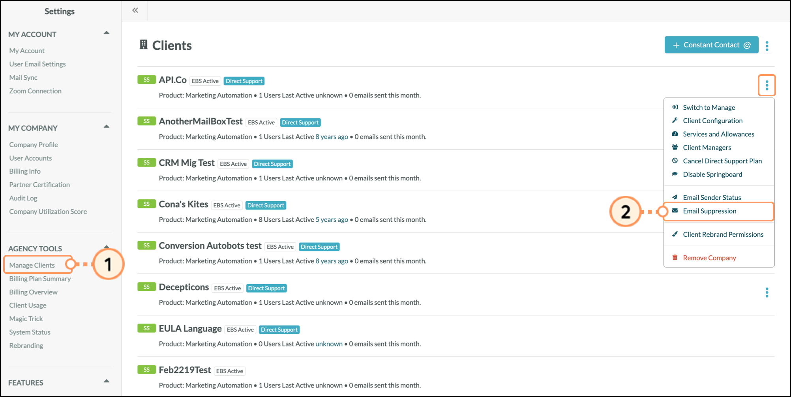This screenshot has width=791, height=397.
Task: Click the Constant Contact add button
Action: tap(711, 45)
